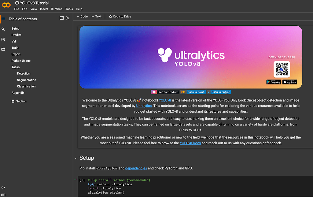Click the GitHub icon beside YOLOv8 Tutorial
The width and height of the screenshot is (313, 197).
[17, 3]
